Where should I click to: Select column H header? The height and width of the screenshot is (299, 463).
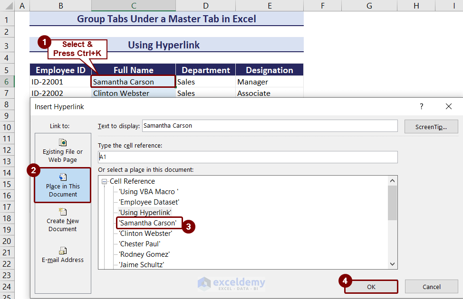tap(416, 6)
